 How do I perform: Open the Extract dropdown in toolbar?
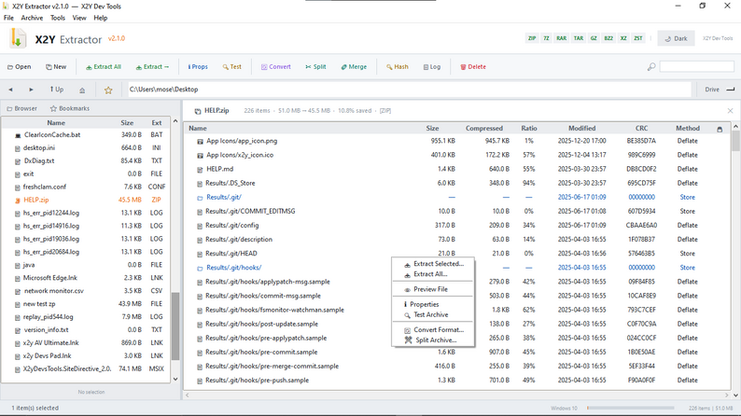click(152, 66)
